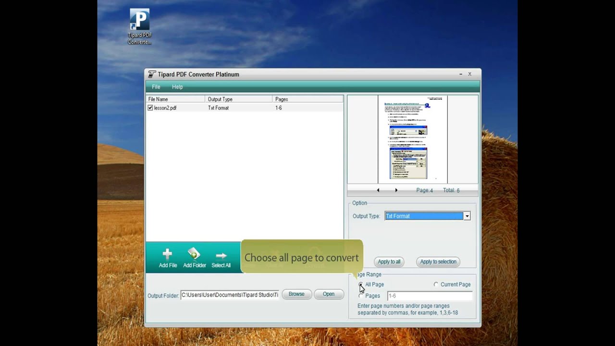Click the Add Folder icon
Image resolution: width=615 pixels, height=346 pixels.
pyautogui.click(x=194, y=254)
